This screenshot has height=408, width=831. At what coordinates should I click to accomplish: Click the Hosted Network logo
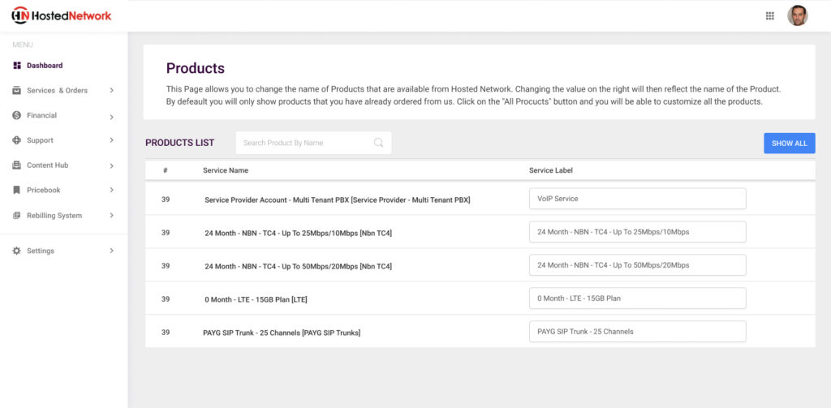62,15
